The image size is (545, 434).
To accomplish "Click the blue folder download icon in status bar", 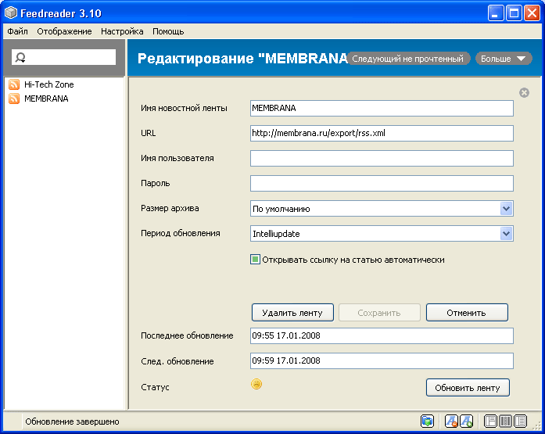I will [427, 421].
